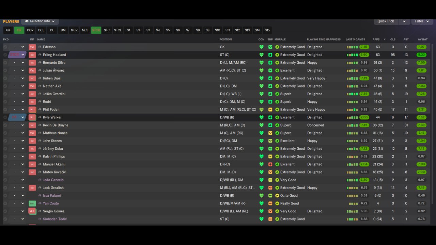The height and width of the screenshot is (245, 436).
Task: Open the Selection Info dropdown
Action: (x=40, y=21)
